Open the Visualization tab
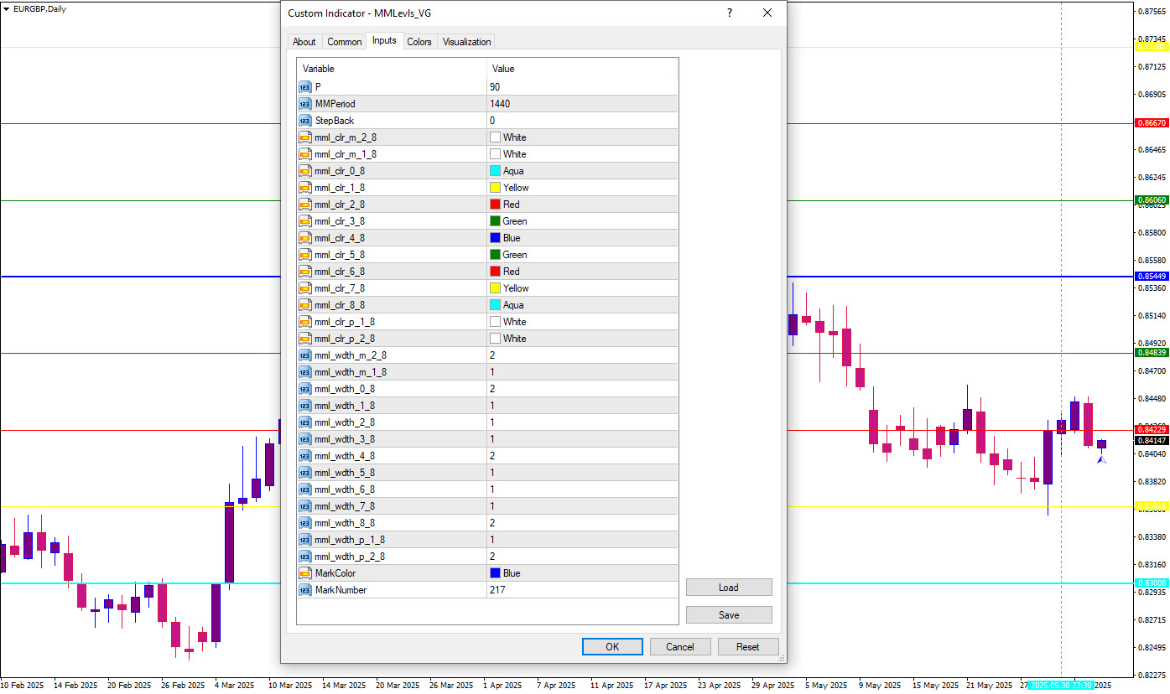This screenshot has width=1170, height=694. (x=467, y=42)
